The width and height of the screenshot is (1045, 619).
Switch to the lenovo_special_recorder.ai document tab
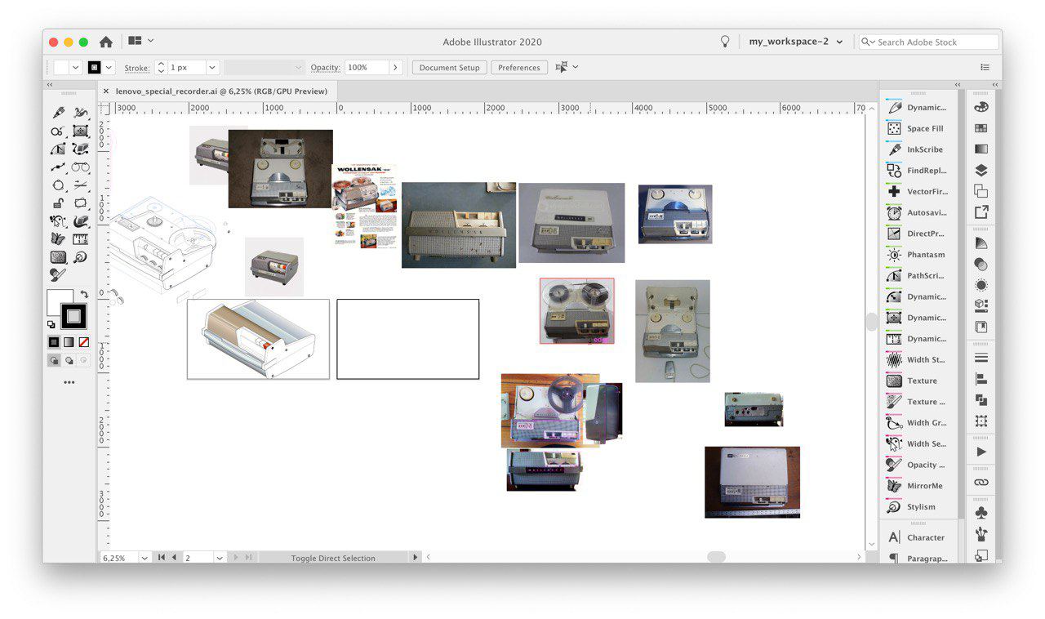[x=221, y=91]
